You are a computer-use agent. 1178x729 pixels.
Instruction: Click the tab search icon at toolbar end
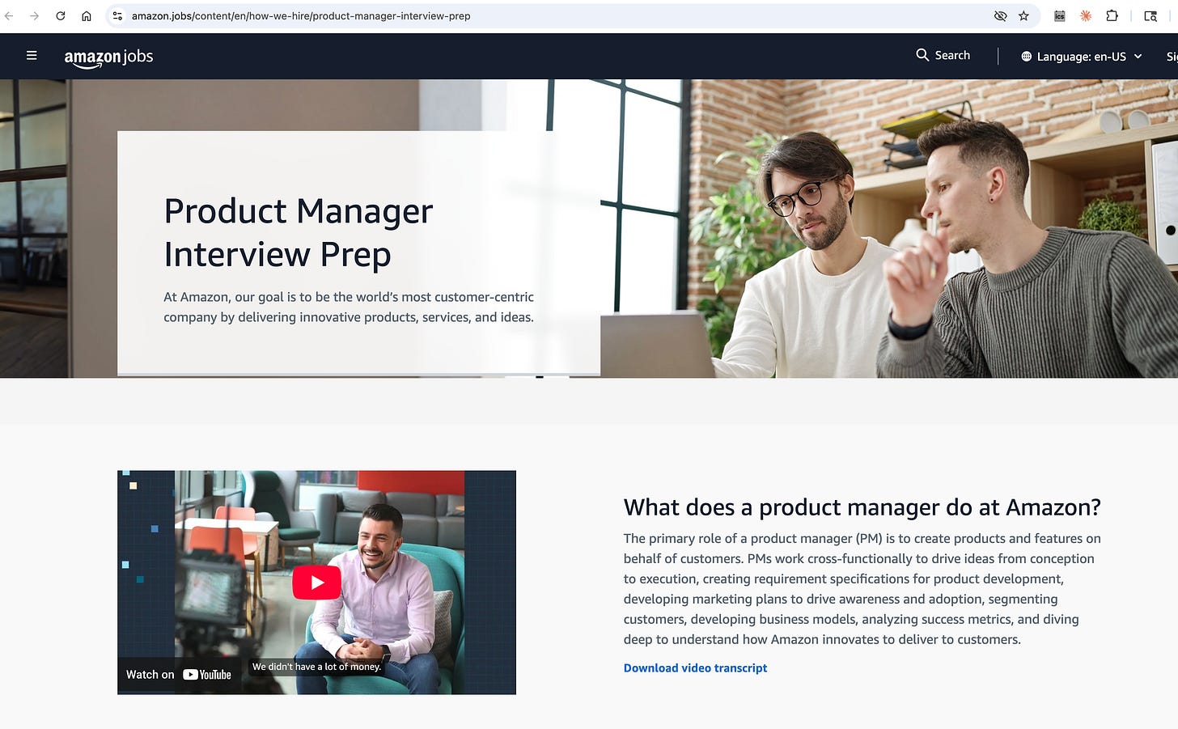coord(1150,15)
